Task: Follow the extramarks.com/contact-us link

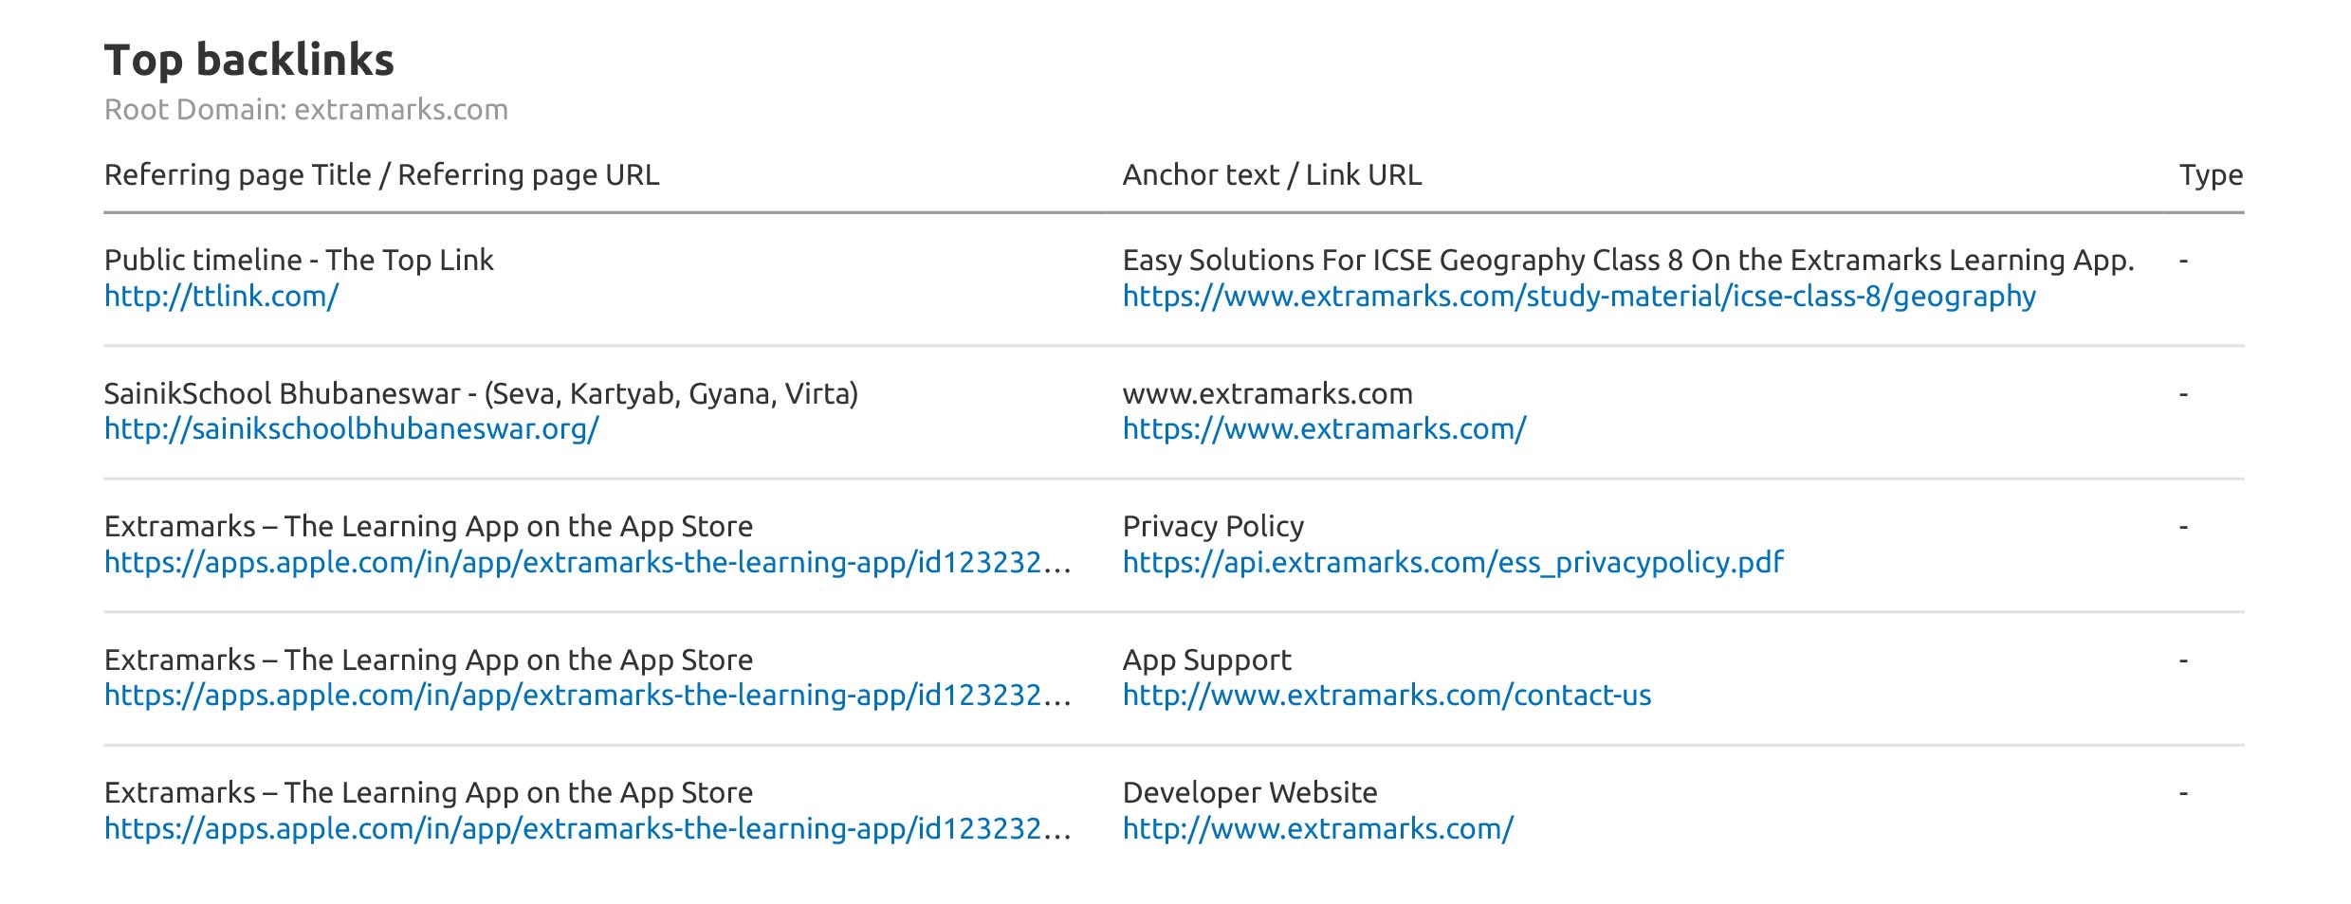Action: [1386, 696]
